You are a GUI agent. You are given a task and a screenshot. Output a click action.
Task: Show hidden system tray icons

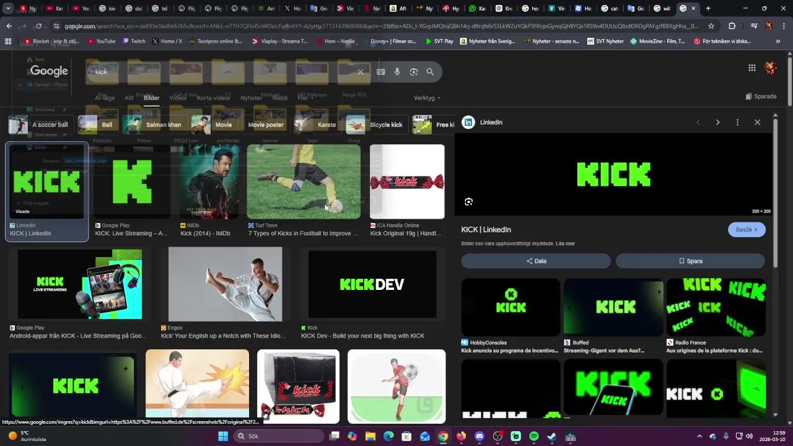(699, 436)
